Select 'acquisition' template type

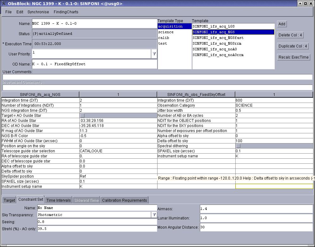click(174, 26)
